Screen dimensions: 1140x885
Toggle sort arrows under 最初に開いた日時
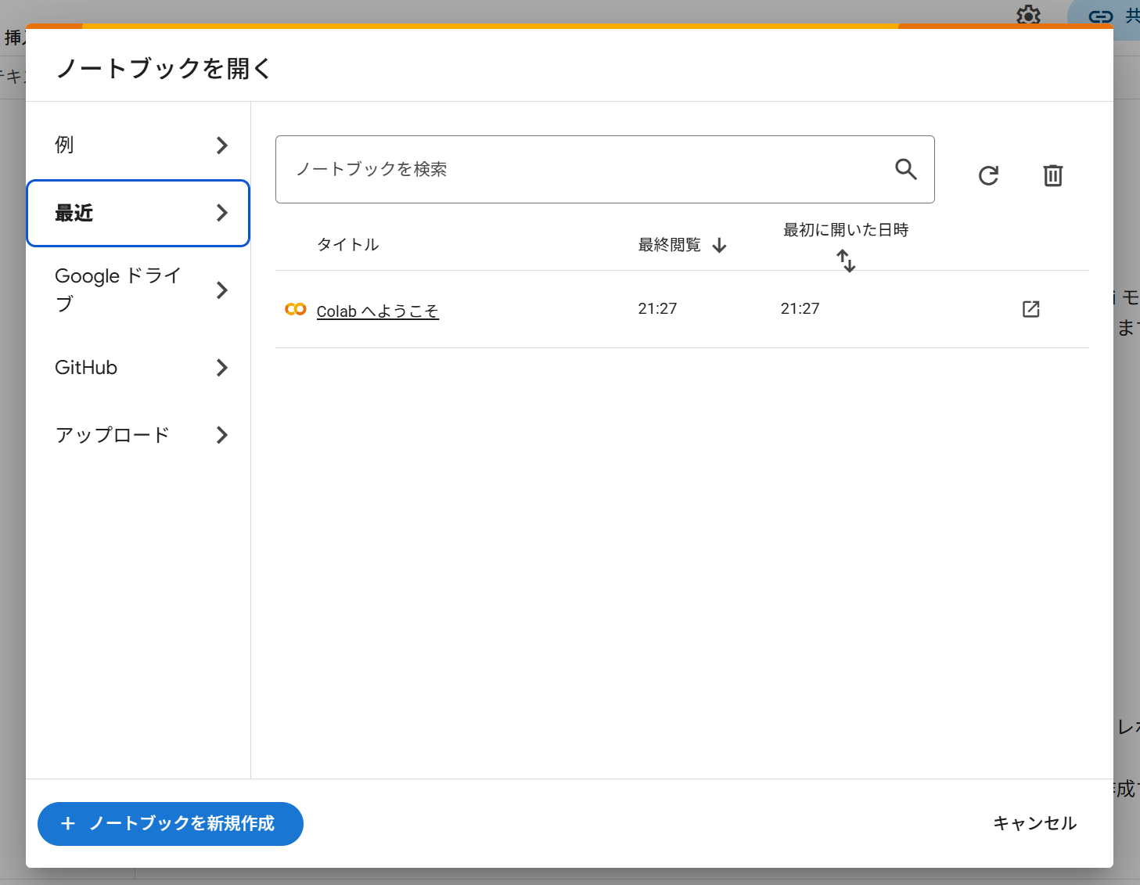tap(846, 261)
